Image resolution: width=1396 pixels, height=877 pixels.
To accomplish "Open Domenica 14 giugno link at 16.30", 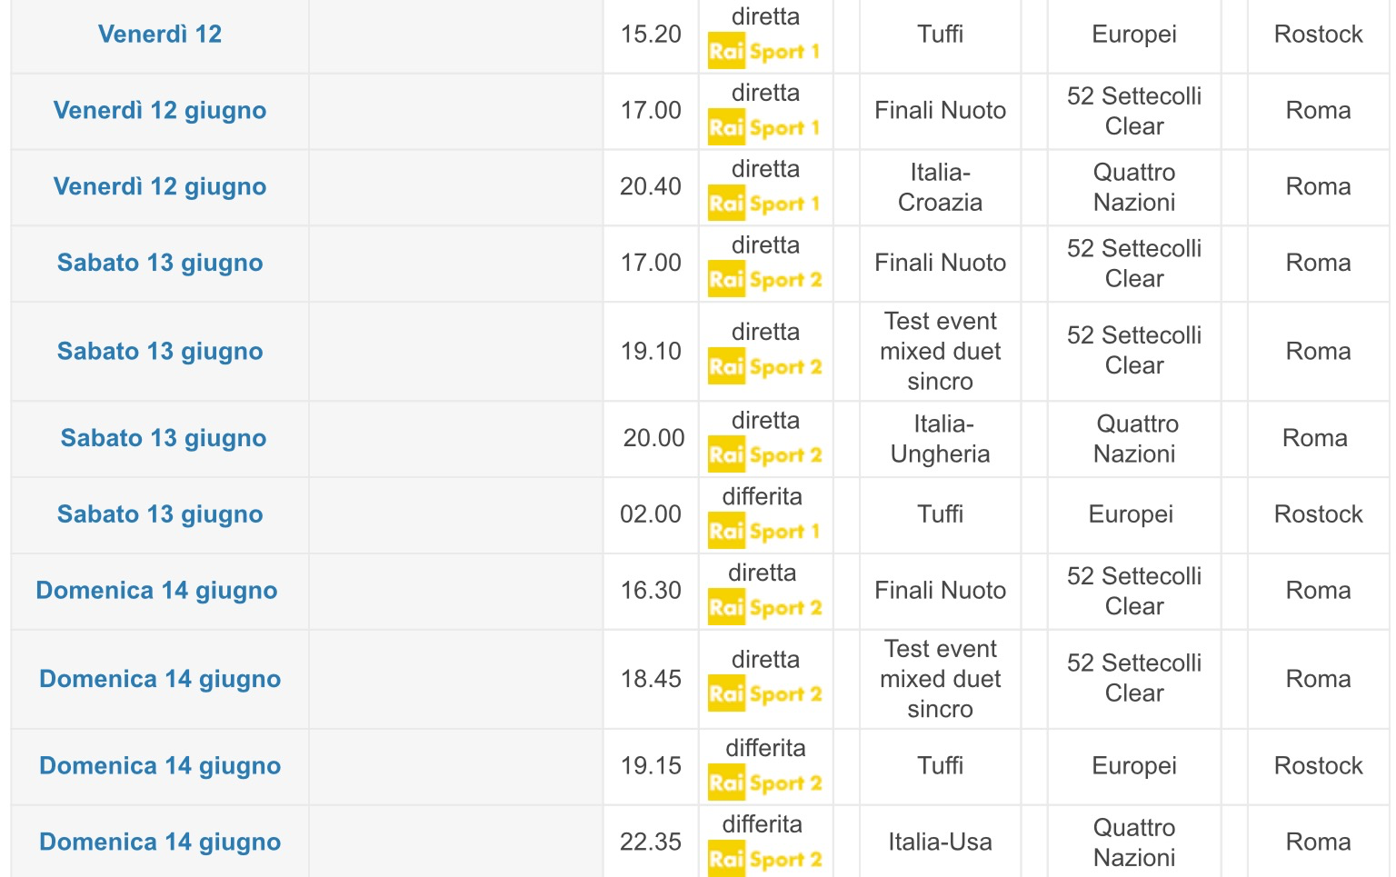I will coord(156,591).
